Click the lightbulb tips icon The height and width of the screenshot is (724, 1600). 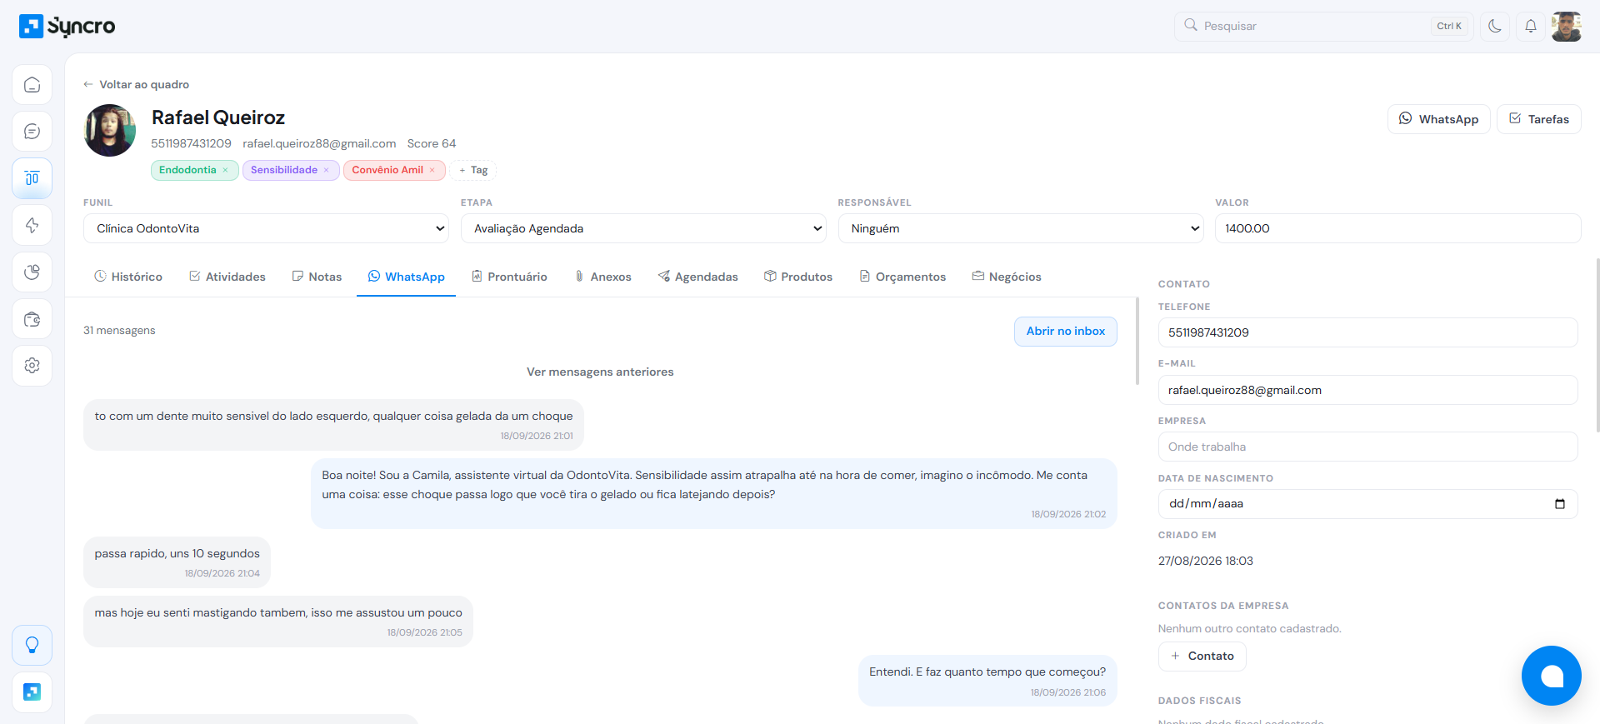32,645
